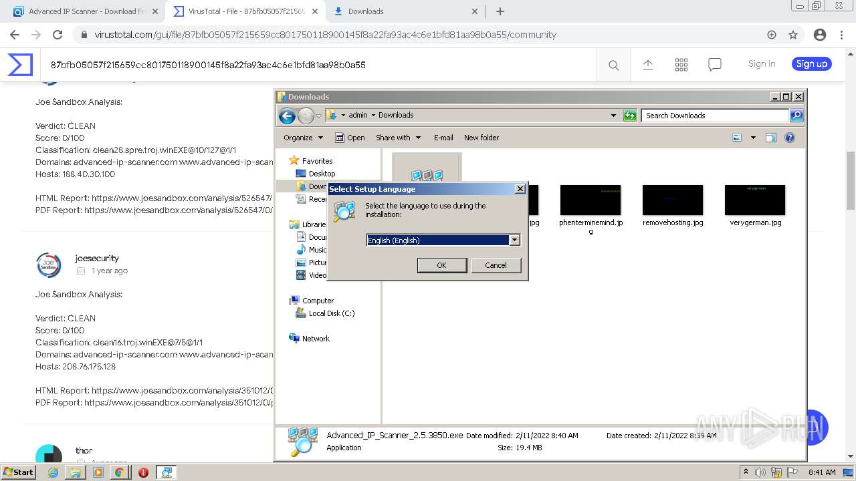Show hidden system tray icons
The width and height of the screenshot is (856, 481).
[x=746, y=472]
